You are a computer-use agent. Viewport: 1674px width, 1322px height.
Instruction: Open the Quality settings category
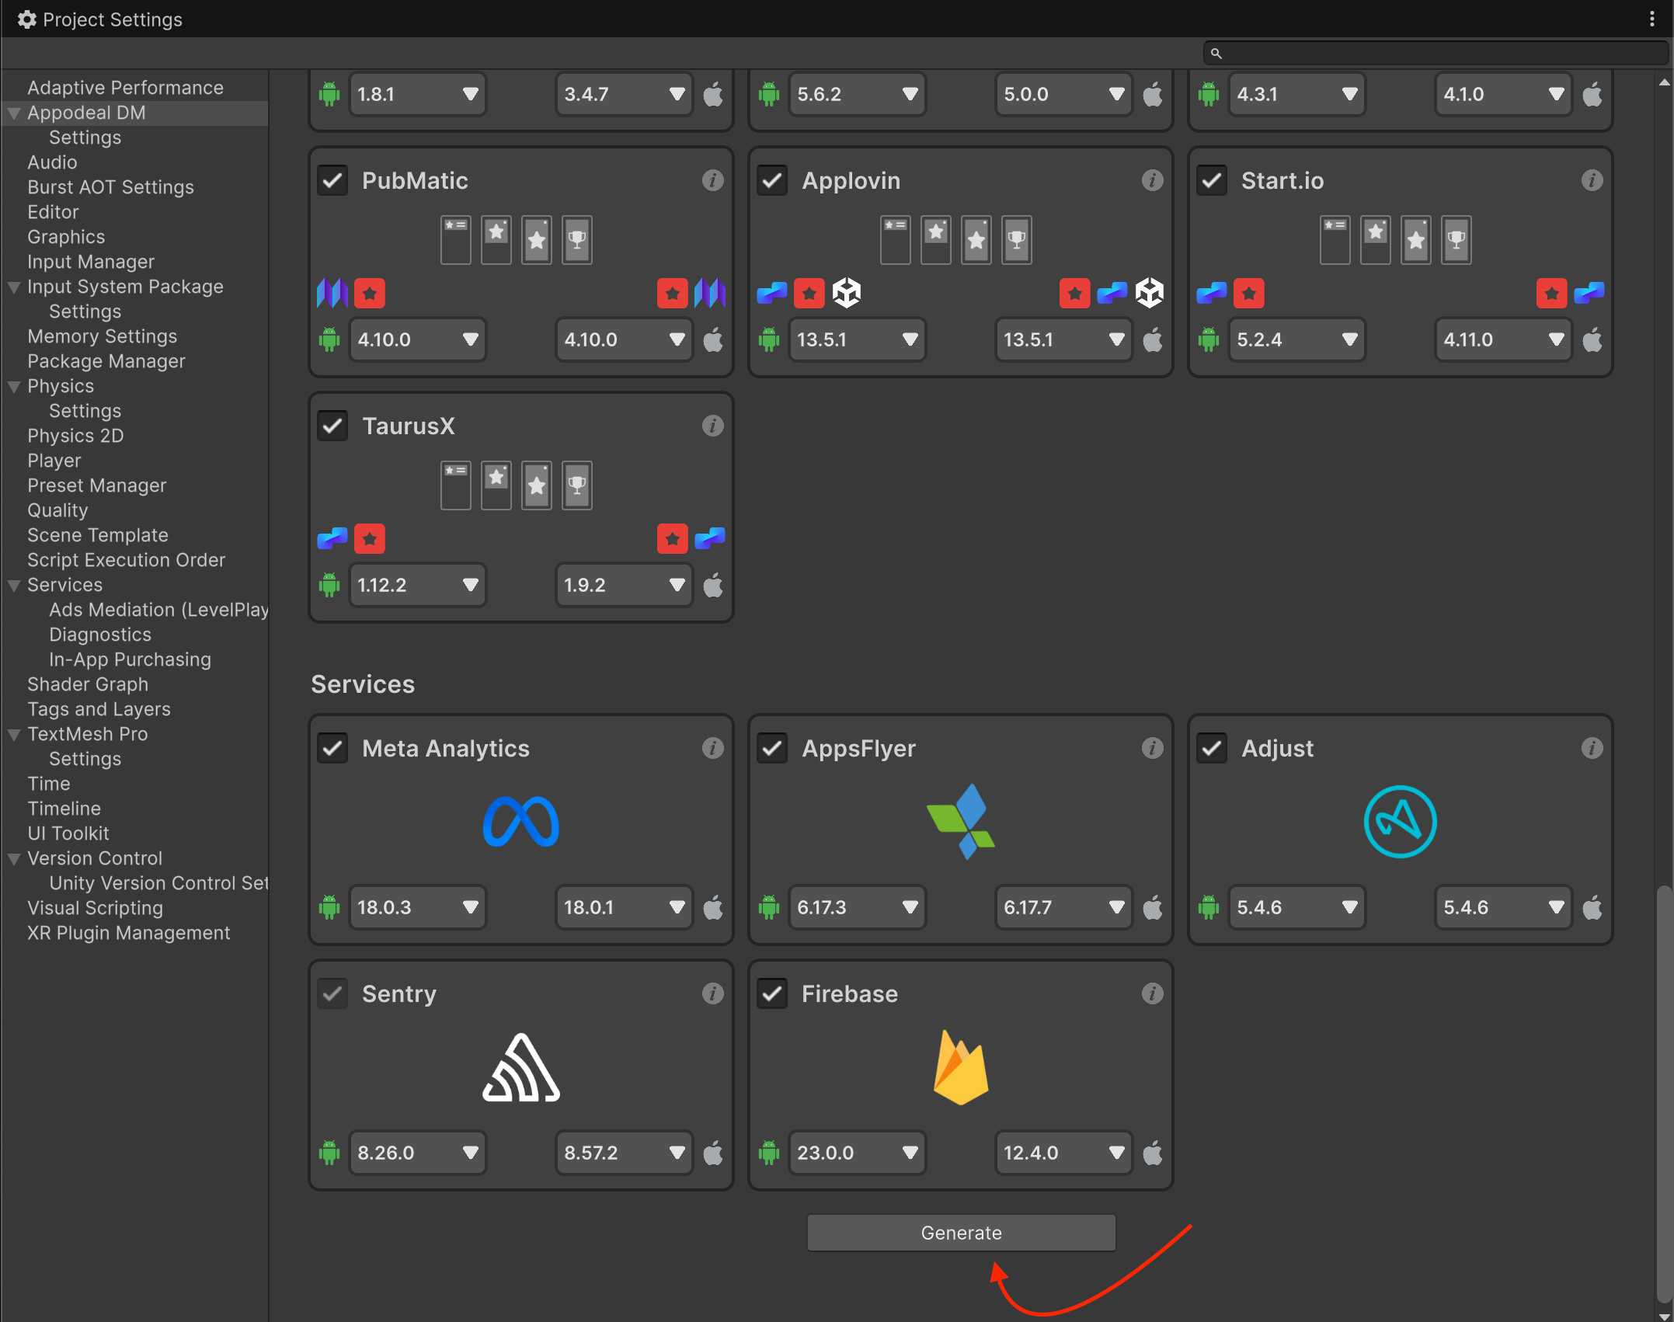click(x=57, y=510)
